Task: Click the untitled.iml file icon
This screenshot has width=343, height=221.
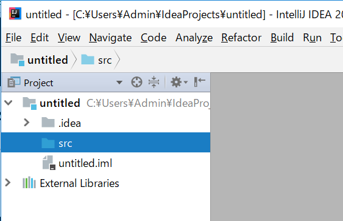Action: coord(49,163)
